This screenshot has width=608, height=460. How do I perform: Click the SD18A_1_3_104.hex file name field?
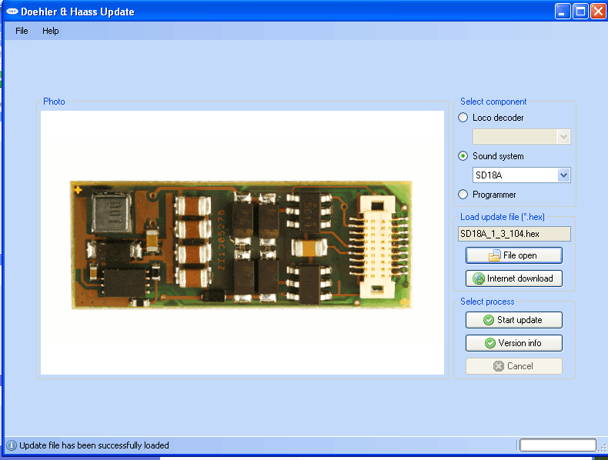(x=514, y=234)
